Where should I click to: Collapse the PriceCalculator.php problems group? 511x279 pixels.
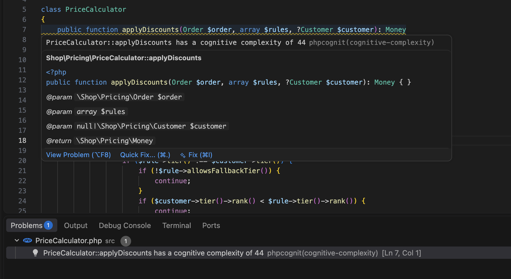pos(17,240)
